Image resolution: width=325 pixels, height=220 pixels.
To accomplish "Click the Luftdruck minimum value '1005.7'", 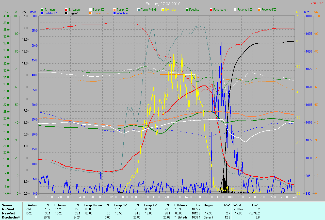I will coord(196,209).
